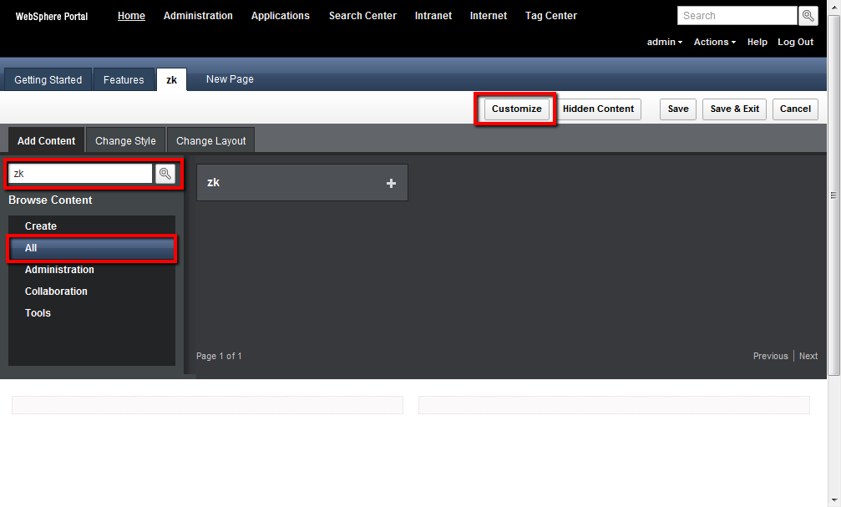Image resolution: width=841 pixels, height=507 pixels.
Task: Click the Cancel button
Action: click(795, 109)
